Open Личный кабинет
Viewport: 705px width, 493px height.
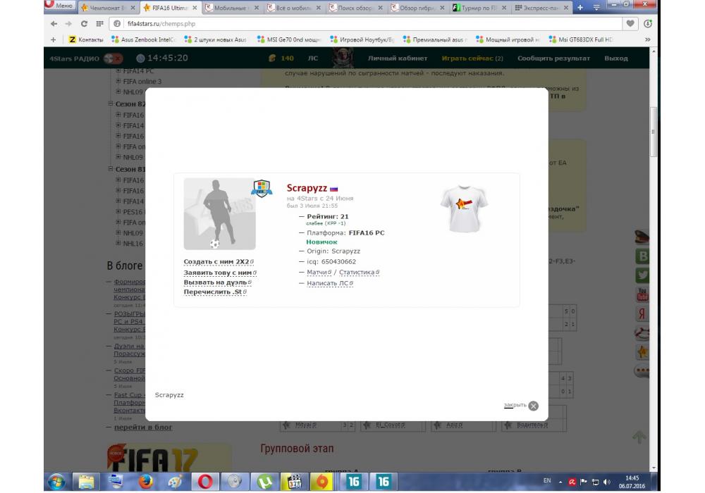398,58
